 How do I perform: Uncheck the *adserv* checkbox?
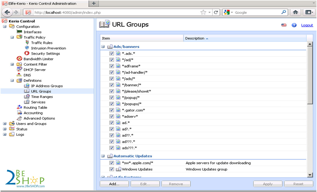coord(112,116)
